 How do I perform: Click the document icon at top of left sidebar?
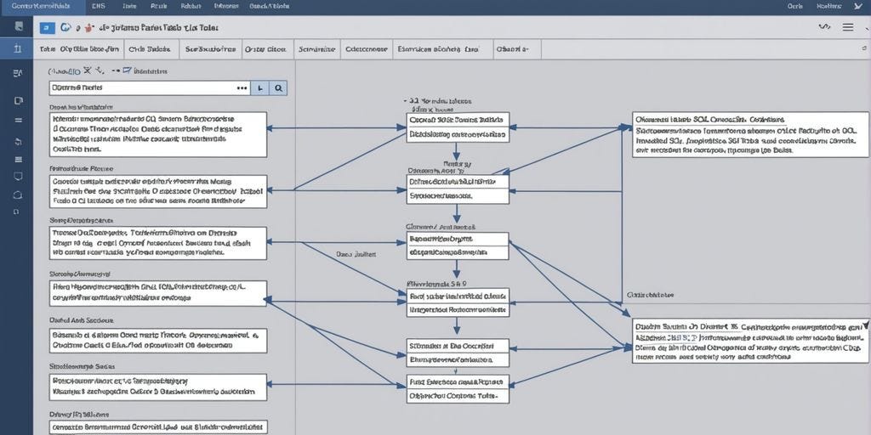tap(19, 26)
